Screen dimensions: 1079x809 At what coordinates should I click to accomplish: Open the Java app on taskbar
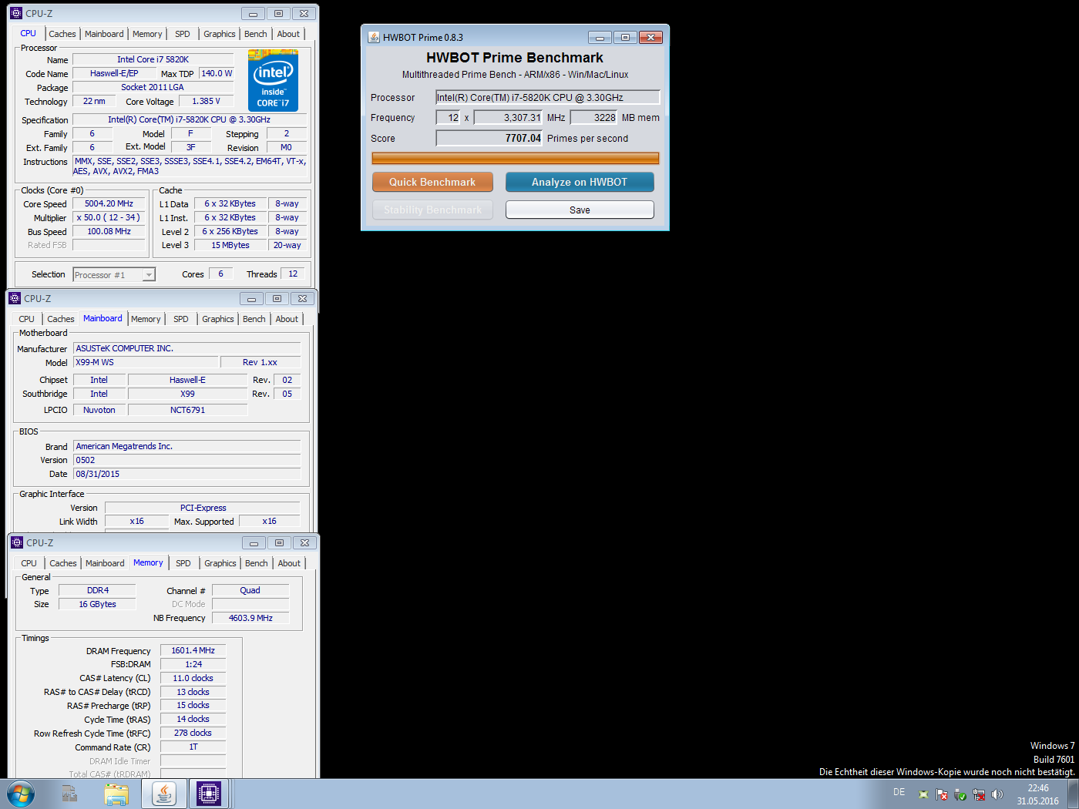click(163, 794)
